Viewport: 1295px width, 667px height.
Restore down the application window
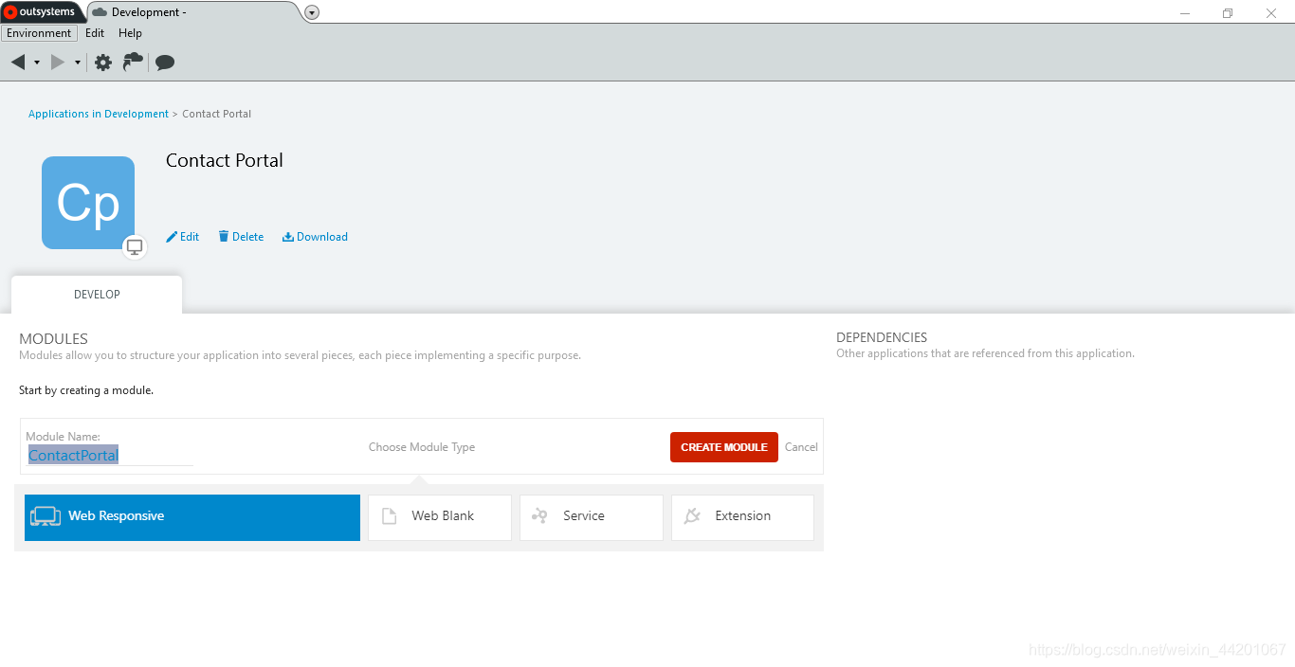point(1228,13)
